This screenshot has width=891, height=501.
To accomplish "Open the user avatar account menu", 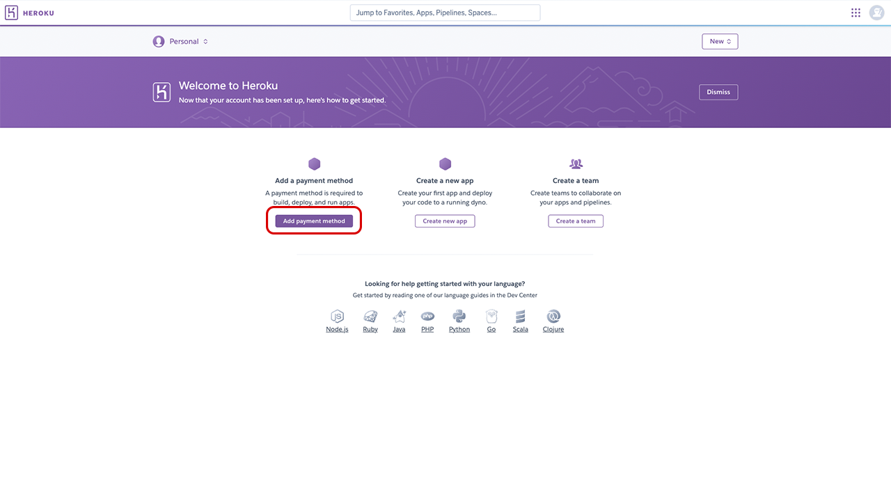I will [x=876, y=13].
